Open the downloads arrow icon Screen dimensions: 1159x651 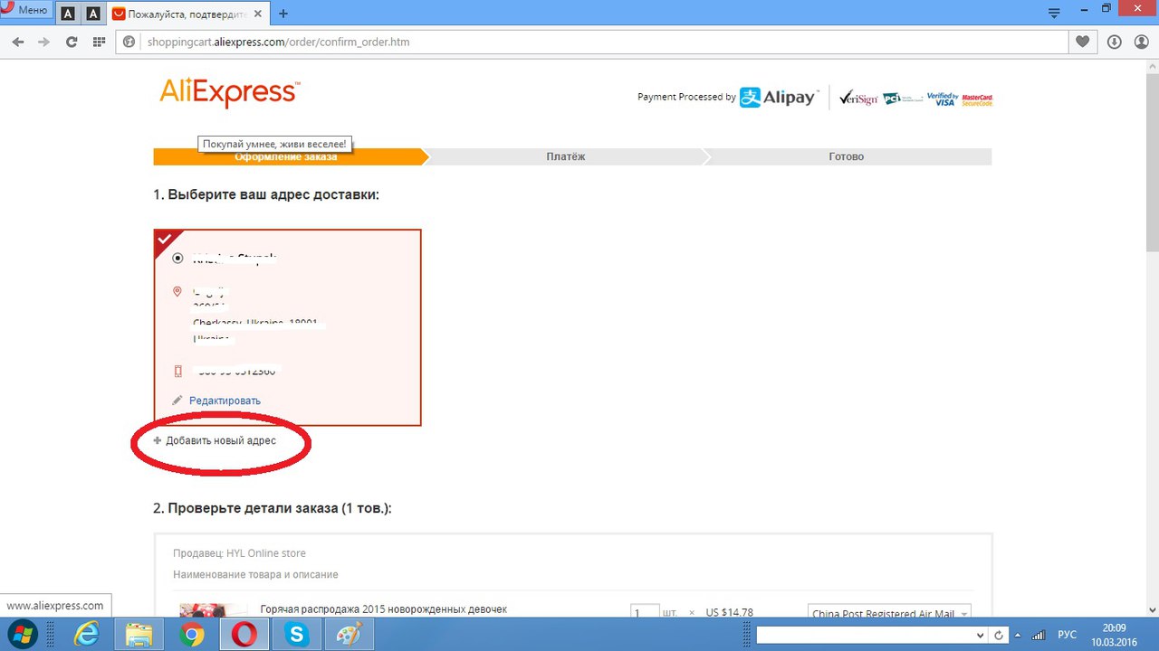(1114, 42)
